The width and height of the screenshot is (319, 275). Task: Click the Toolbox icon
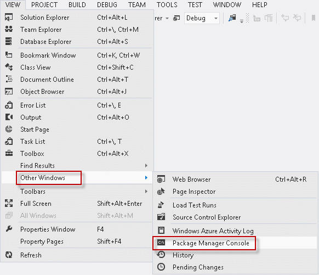[9, 153]
